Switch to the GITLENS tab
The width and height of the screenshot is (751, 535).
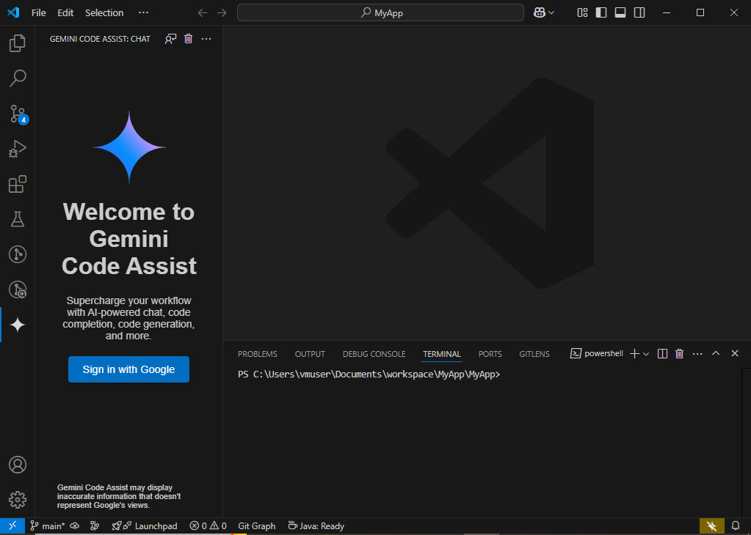[x=534, y=354]
